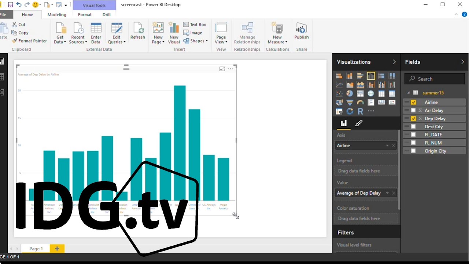469x264 pixels.
Task: Select the treemap visualization
Action: [361, 93]
